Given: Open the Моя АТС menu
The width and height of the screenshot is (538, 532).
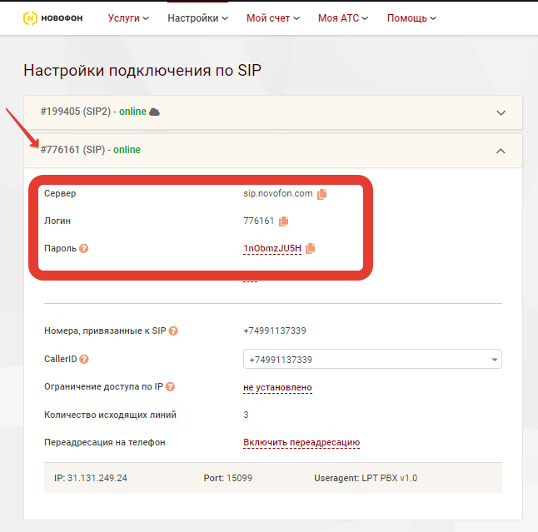Looking at the screenshot, I should (343, 18).
